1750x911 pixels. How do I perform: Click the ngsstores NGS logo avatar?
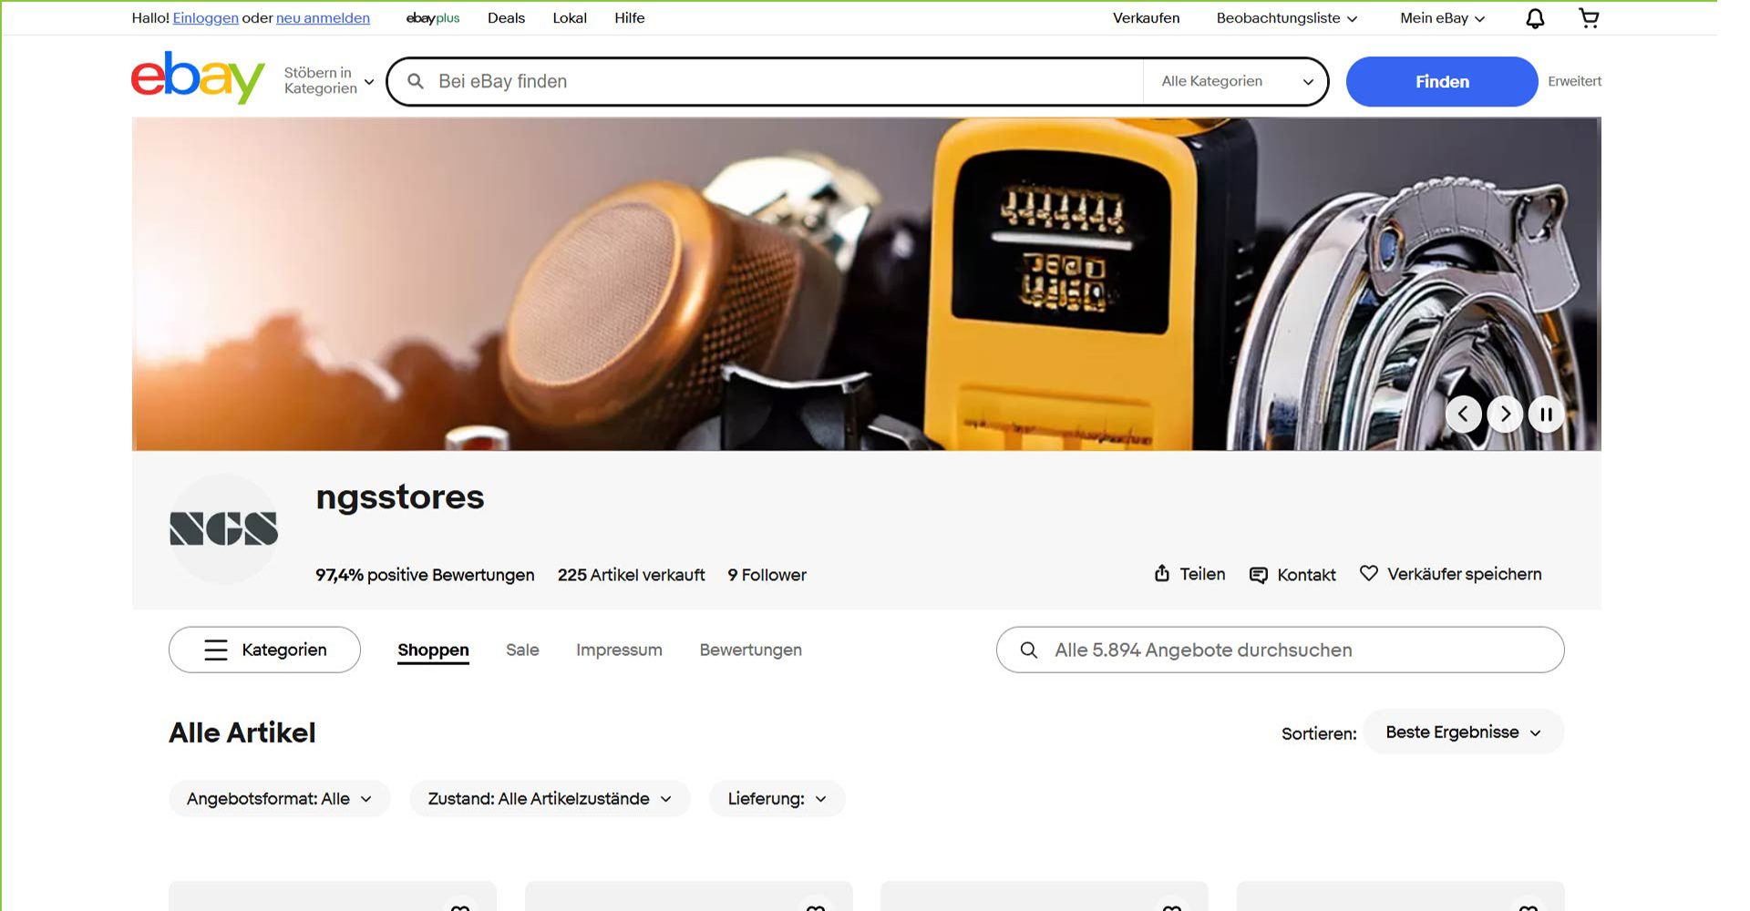pos(223,528)
